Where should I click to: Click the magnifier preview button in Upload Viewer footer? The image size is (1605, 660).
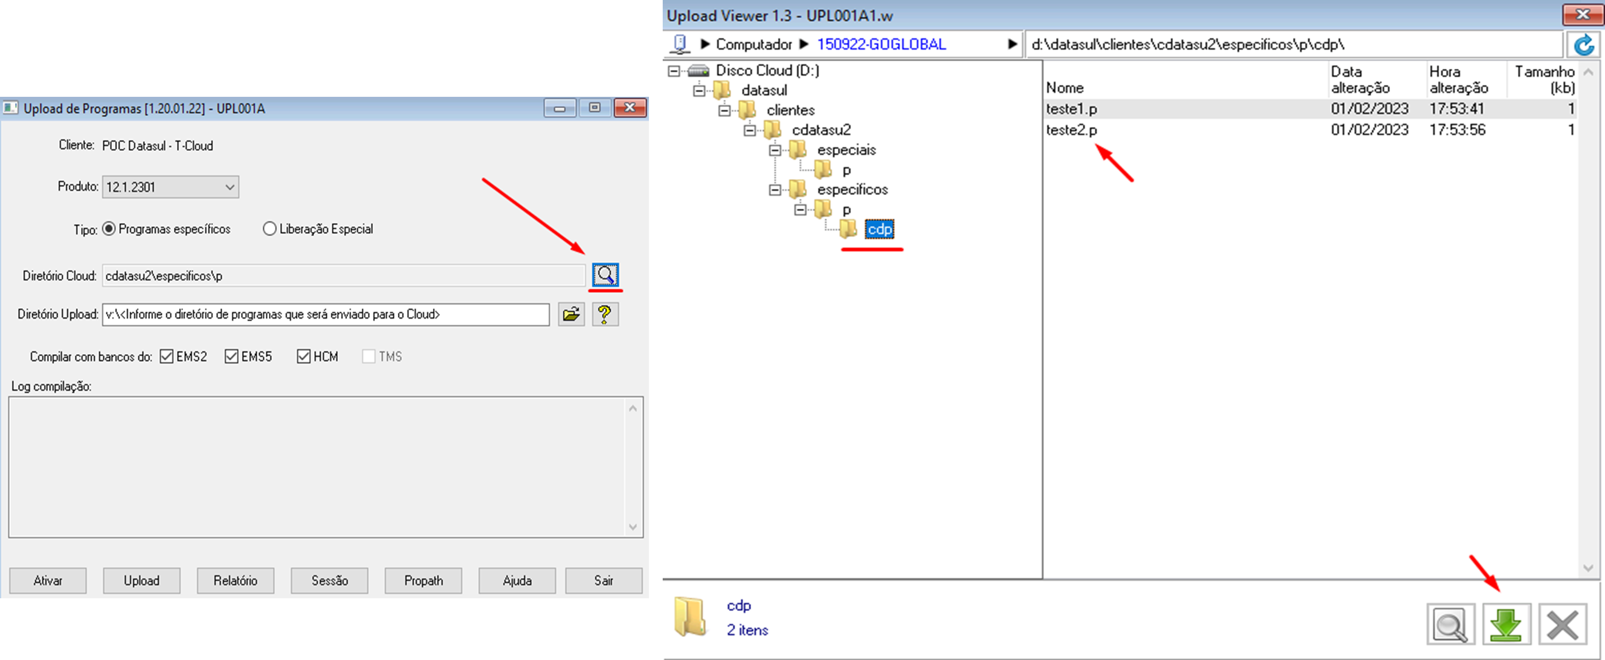[x=1450, y=624]
